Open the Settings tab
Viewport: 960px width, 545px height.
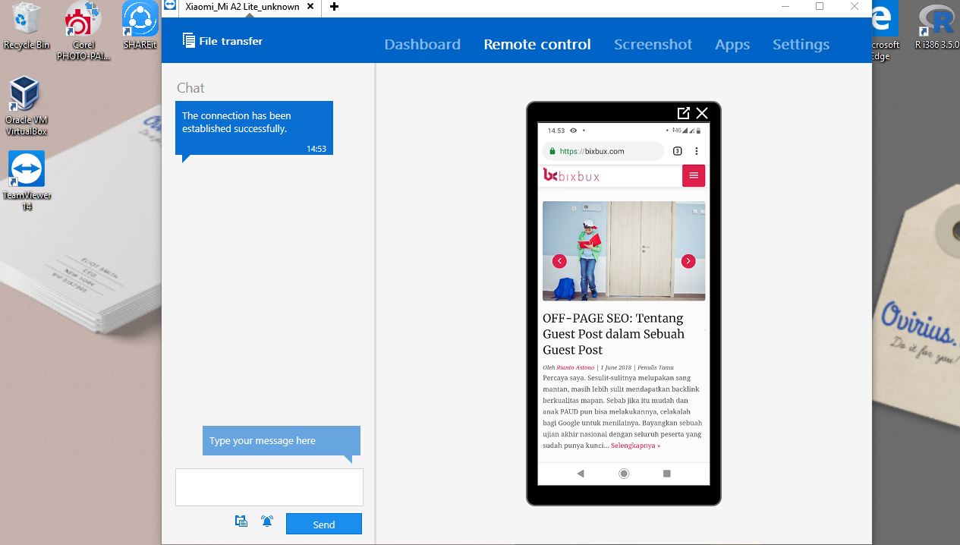coord(801,44)
